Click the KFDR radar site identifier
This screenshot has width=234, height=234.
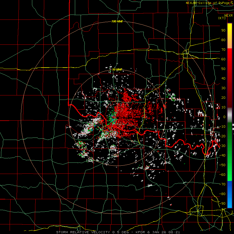tap(140, 232)
